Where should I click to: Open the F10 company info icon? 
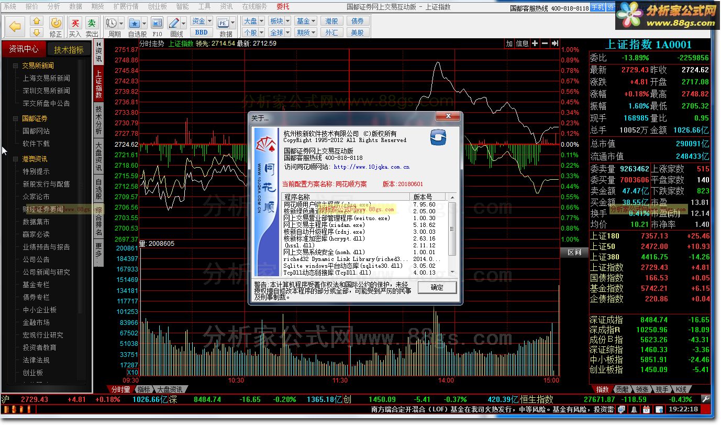157,23
